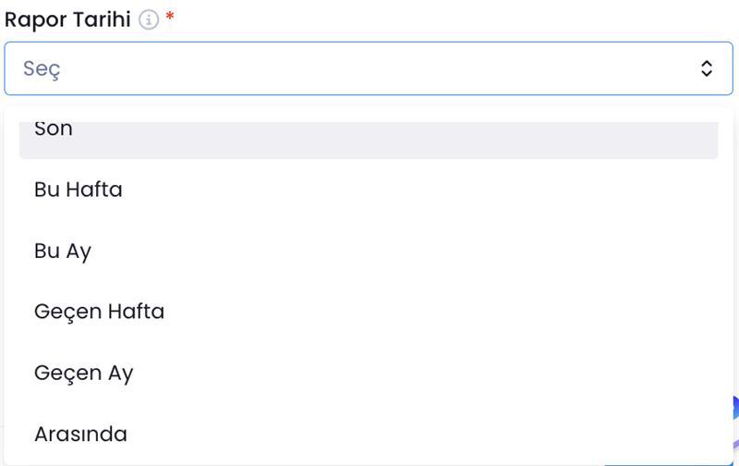
Task: Set report date to Bu Hafta
Action: tap(79, 190)
